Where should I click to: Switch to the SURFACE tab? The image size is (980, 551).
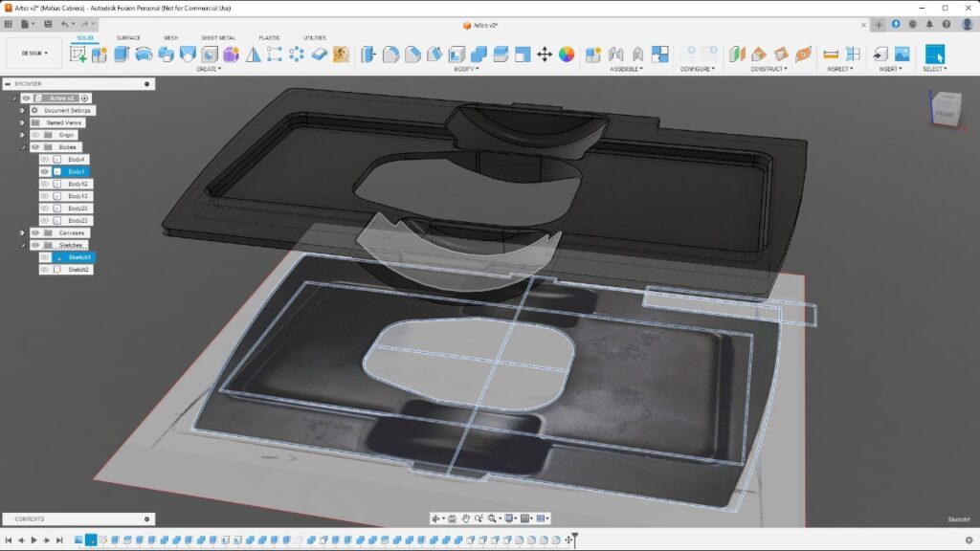pos(128,38)
